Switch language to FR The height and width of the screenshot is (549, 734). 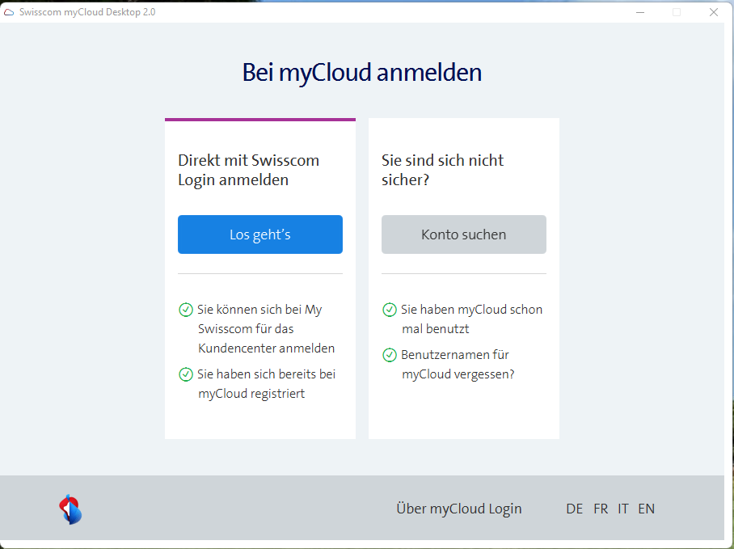(x=601, y=508)
